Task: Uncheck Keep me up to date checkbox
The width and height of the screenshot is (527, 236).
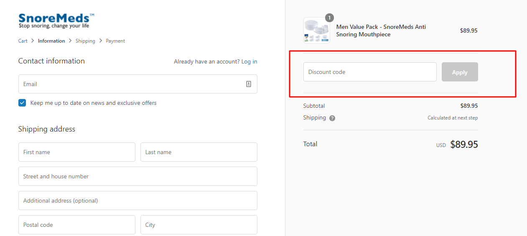Action: 22,103
